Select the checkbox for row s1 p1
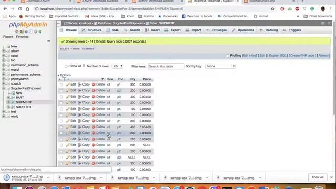The image size is (336, 189). click(x=61, y=85)
